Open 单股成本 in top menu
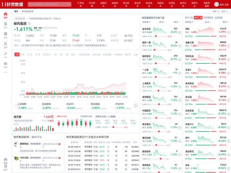The width and height of the screenshot is (231, 173). pyautogui.click(x=160, y=4)
